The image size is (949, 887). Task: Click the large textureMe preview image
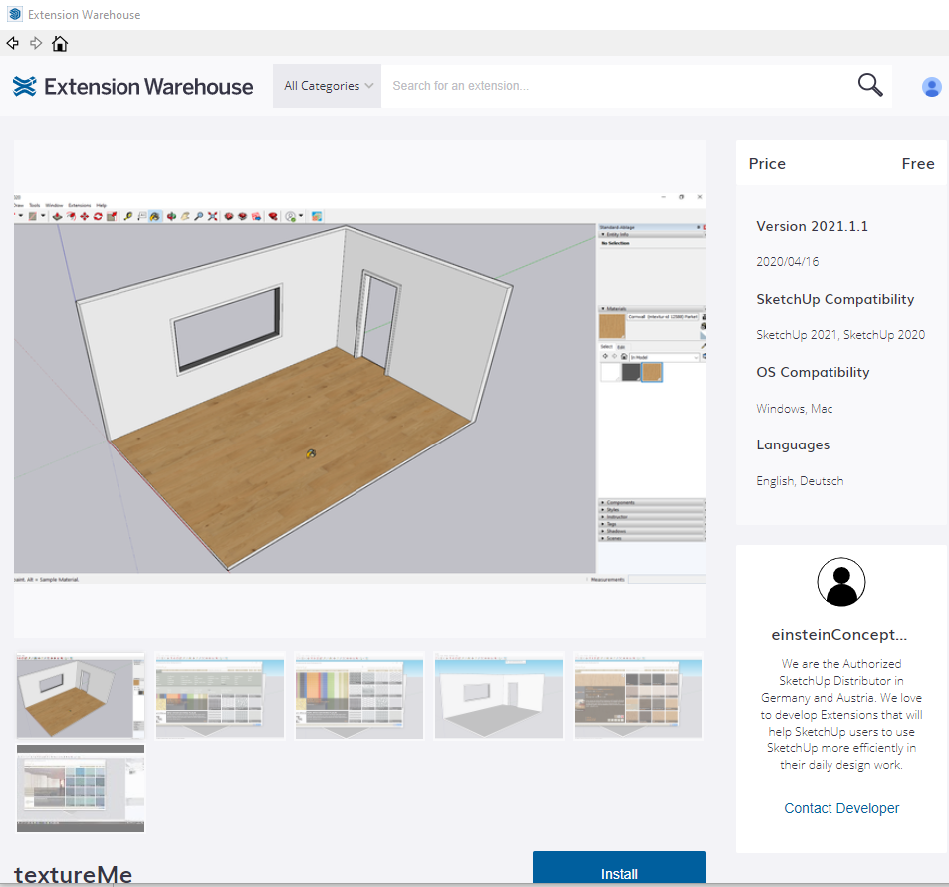click(359, 389)
